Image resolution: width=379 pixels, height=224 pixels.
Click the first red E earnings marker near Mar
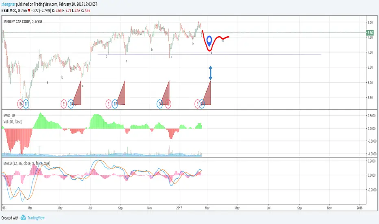pos(20,104)
